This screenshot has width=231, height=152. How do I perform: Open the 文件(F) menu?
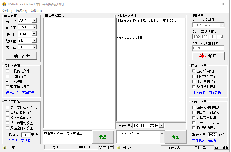click(x=7, y=11)
